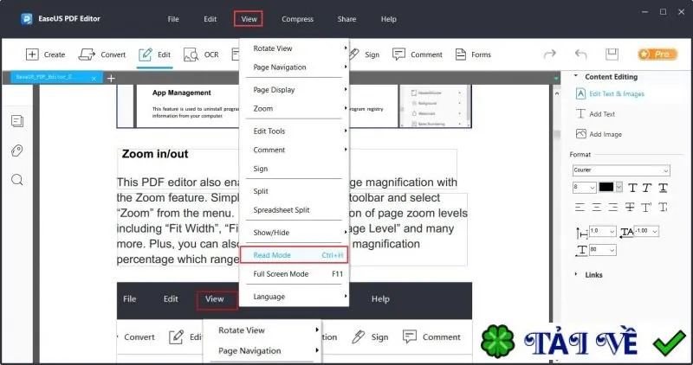Screen dimensions: 693x365
Task: Open the File menu
Action: click(x=173, y=19)
